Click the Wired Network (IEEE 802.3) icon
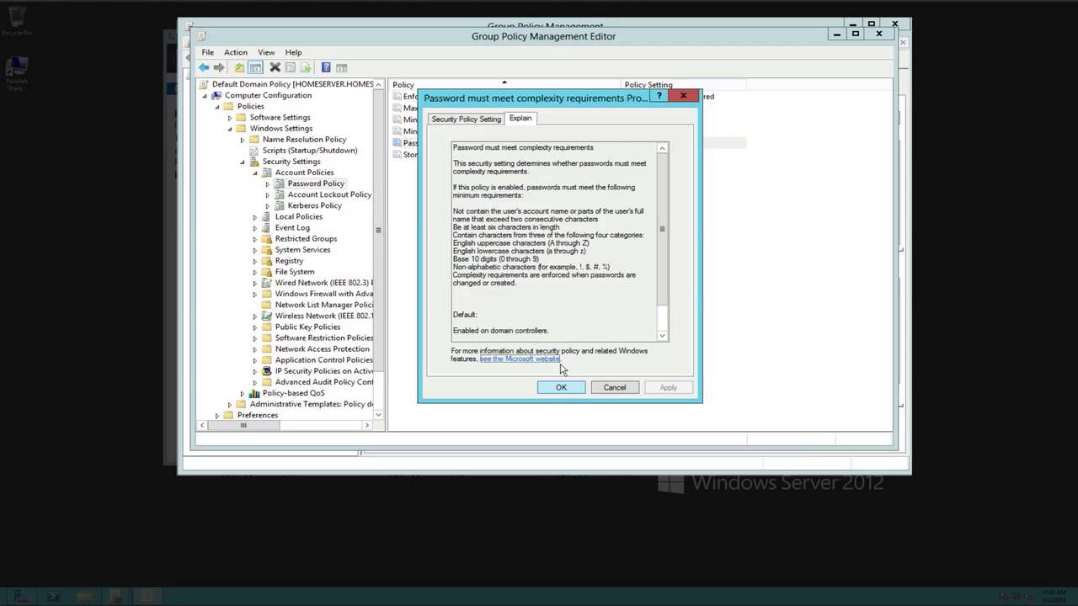The height and width of the screenshot is (606, 1078). (x=267, y=283)
